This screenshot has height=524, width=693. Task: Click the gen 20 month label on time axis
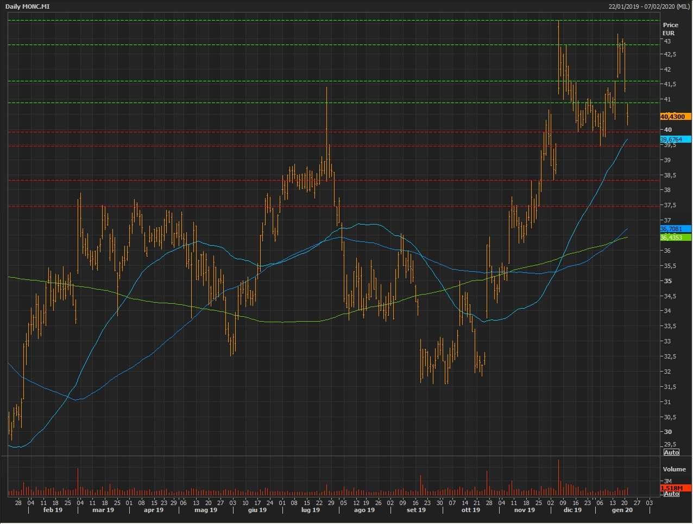[622, 510]
